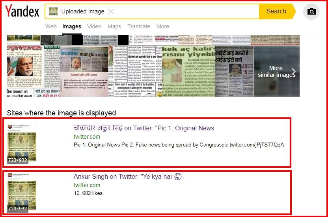The width and height of the screenshot is (328, 217).
Task: Open the Images tab
Action: 72,26
